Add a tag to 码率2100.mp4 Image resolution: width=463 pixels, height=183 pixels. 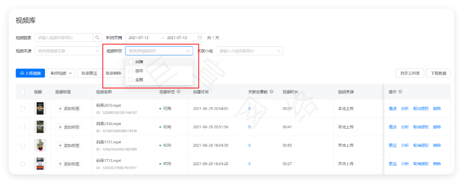pos(69,127)
